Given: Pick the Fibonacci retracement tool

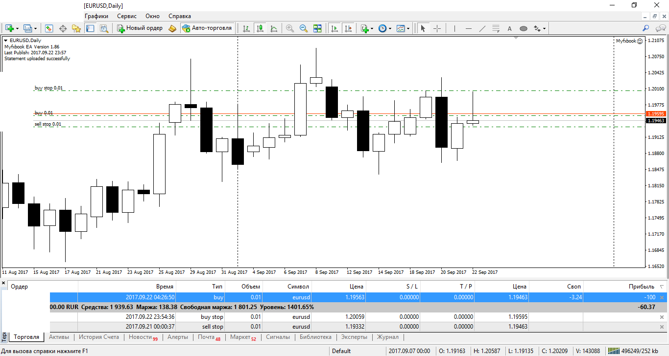Looking at the screenshot, I should (x=496, y=28).
